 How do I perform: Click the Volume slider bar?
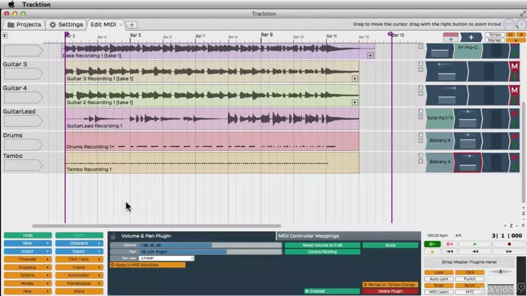pyautogui.click(x=210, y=246)
